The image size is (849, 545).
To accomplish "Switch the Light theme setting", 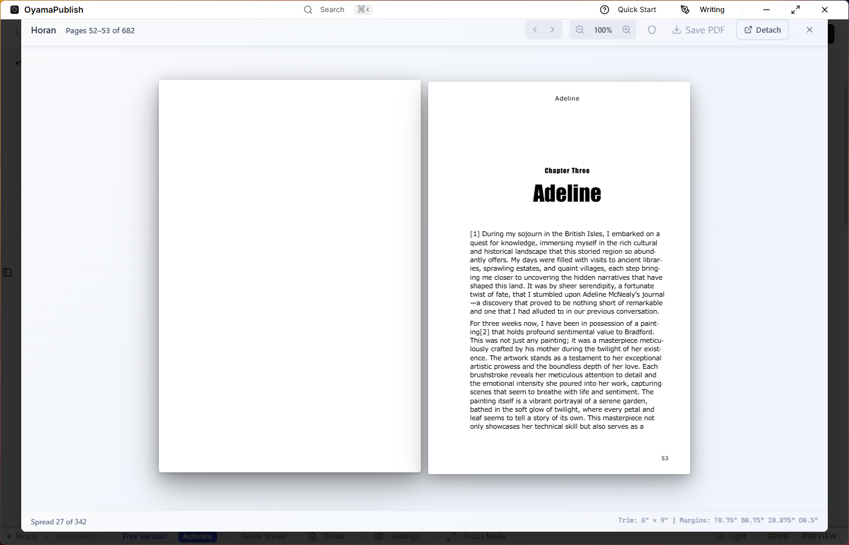I will coord(732,537).
